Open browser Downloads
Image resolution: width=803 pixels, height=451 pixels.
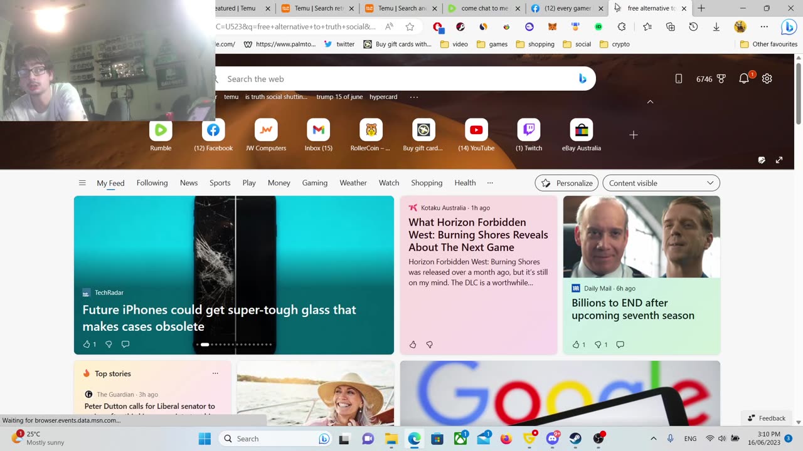pos(716,26)
